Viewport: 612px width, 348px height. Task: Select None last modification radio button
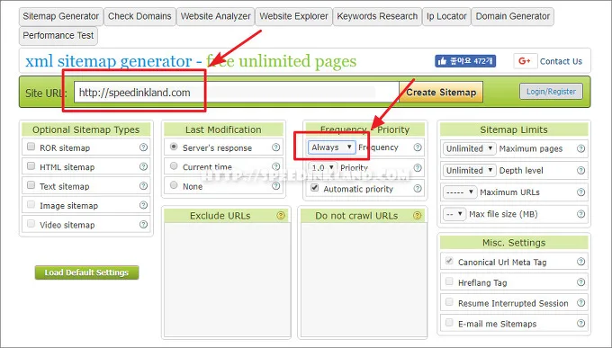174,185
